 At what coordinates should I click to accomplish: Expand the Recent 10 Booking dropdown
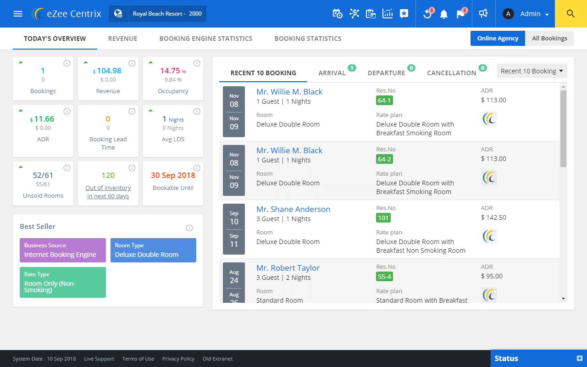pos(532,71)
